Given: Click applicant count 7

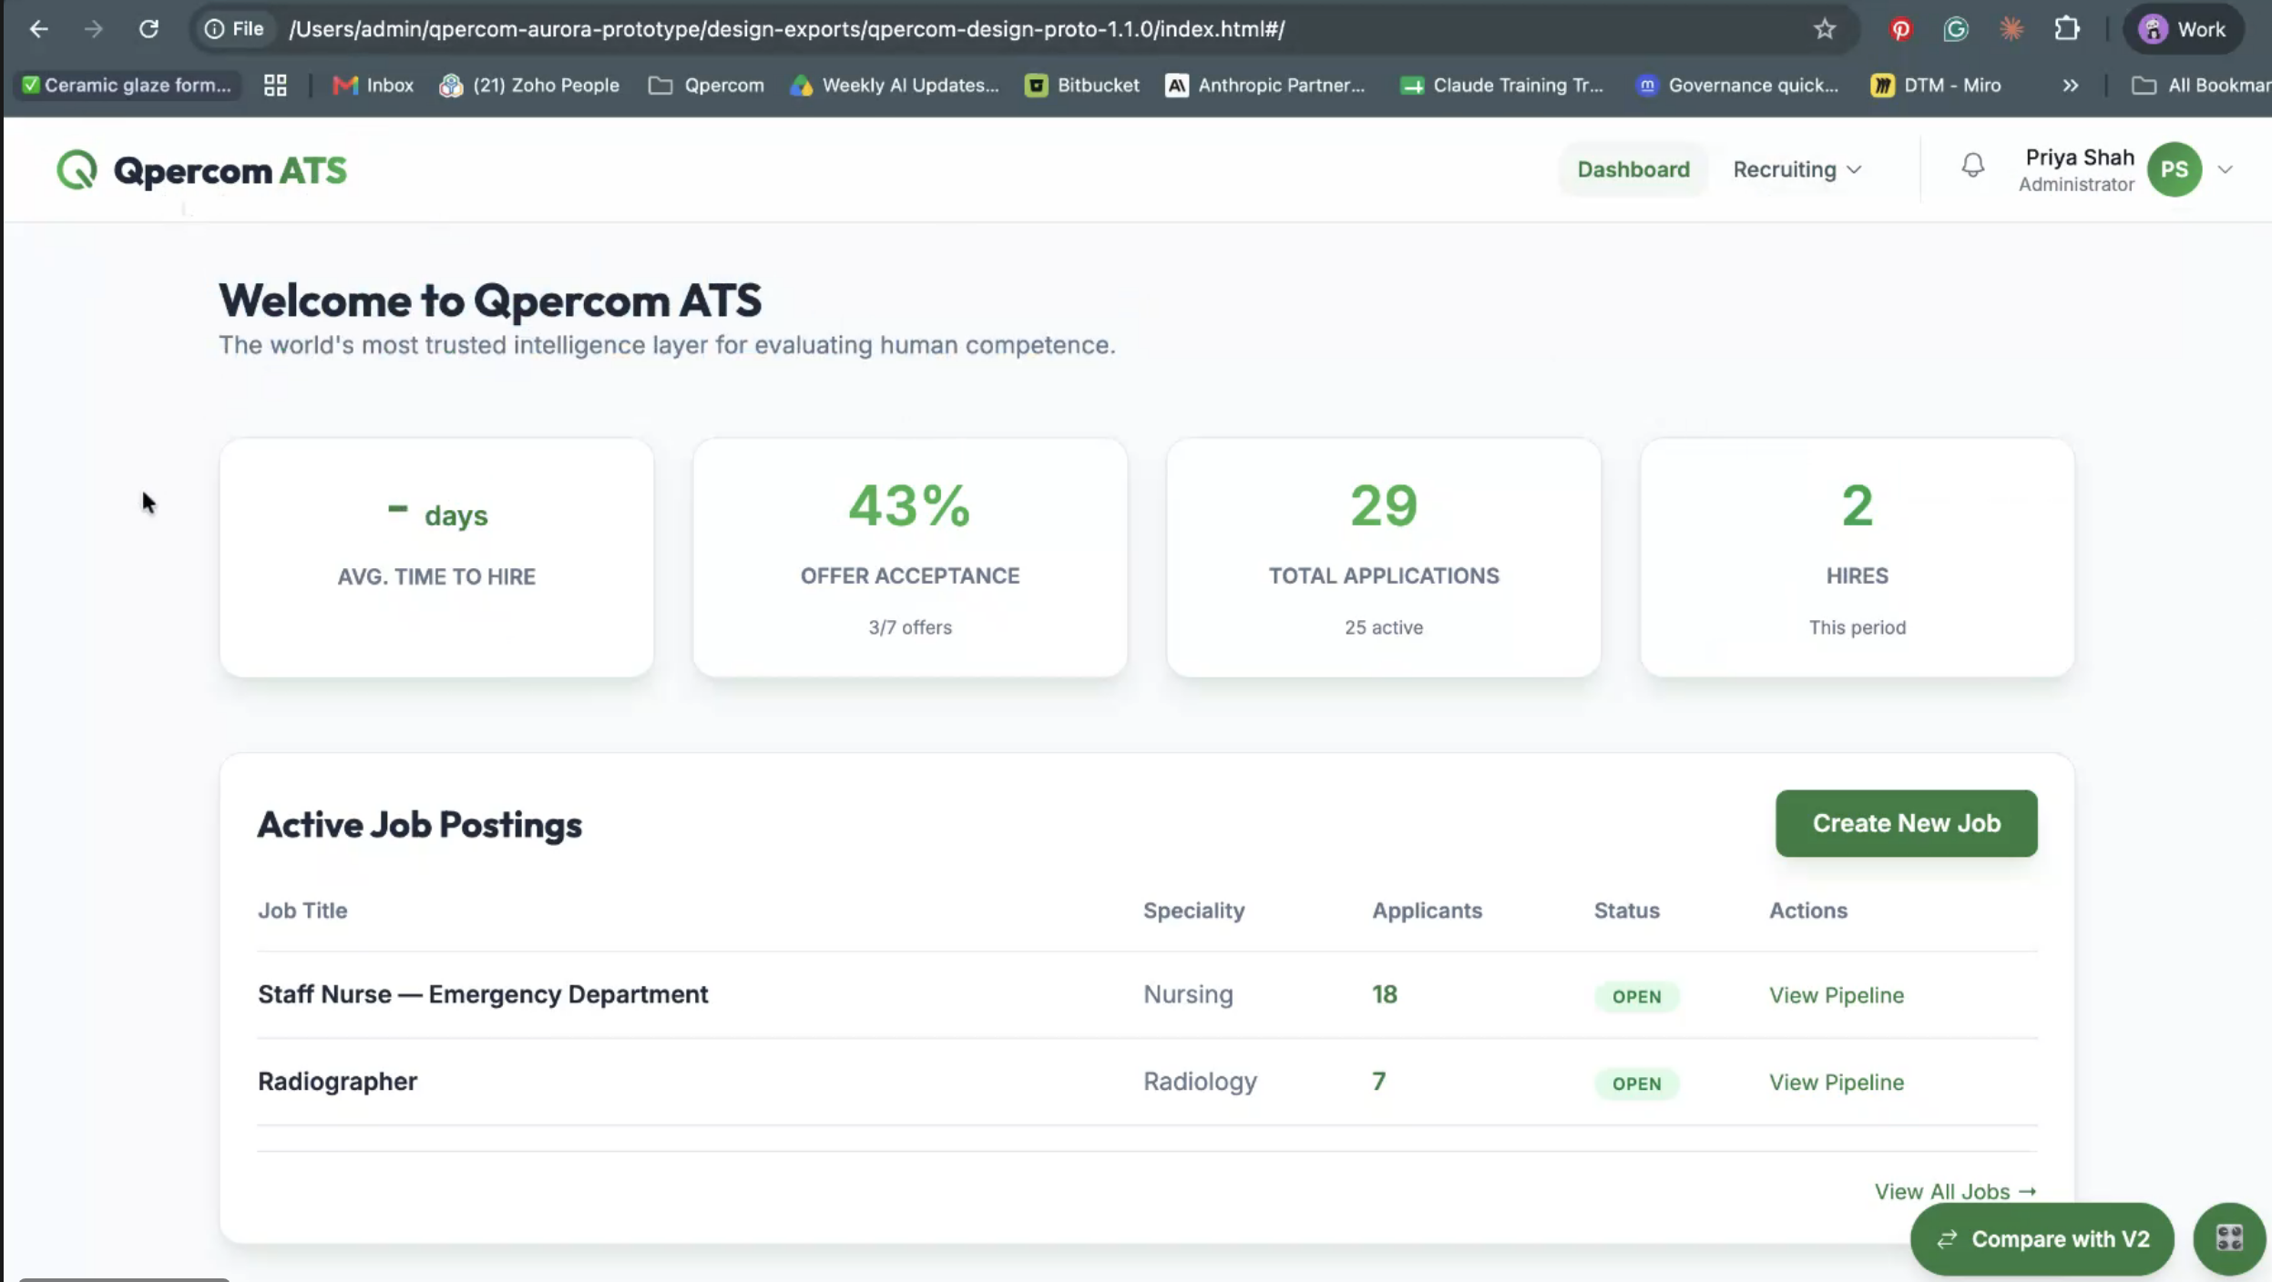Looking at the screenshot, I should tap(1379, 1082).
